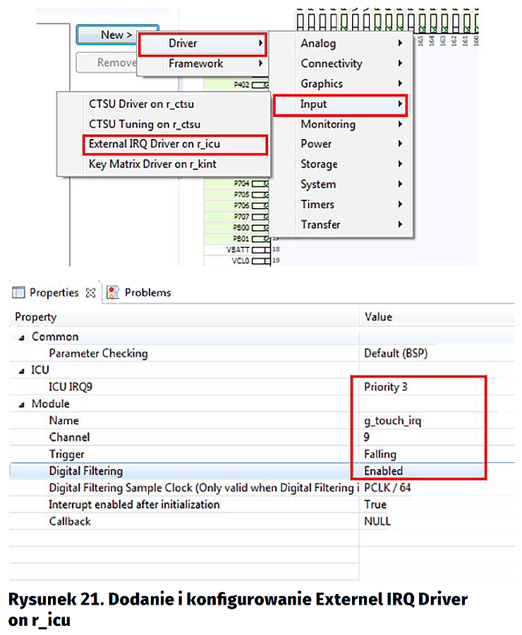Switch to the Problems tab
The image size is (522, 635).
[147, 292]
